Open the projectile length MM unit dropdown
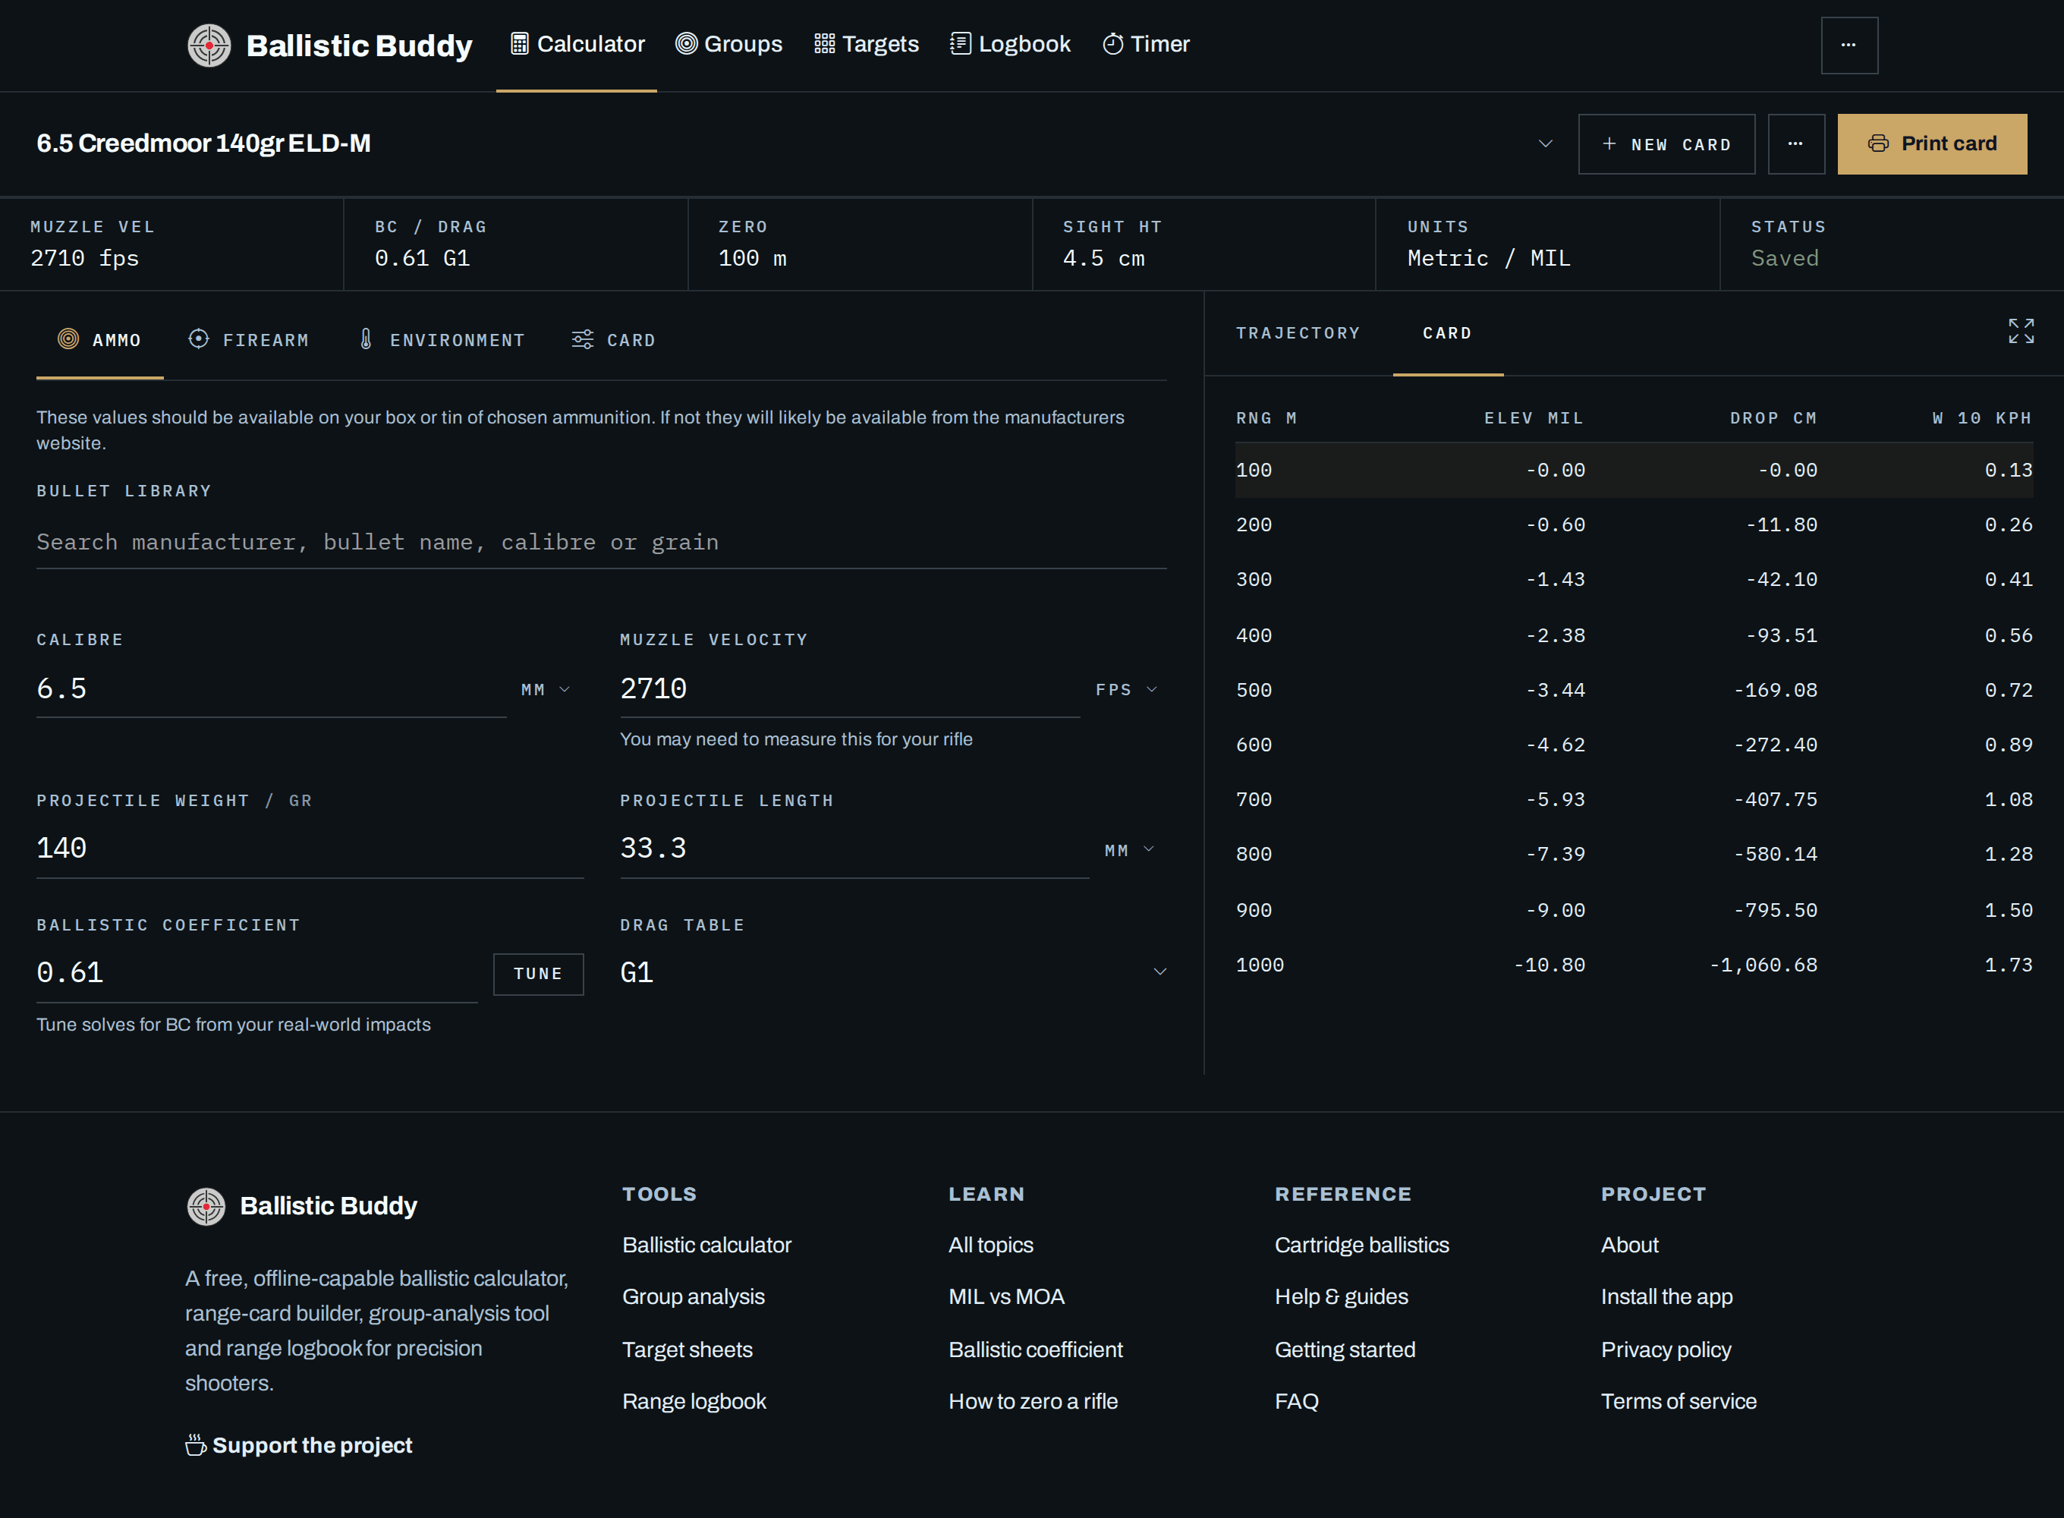The image size is (2064, 1518). coord(1129,851)
